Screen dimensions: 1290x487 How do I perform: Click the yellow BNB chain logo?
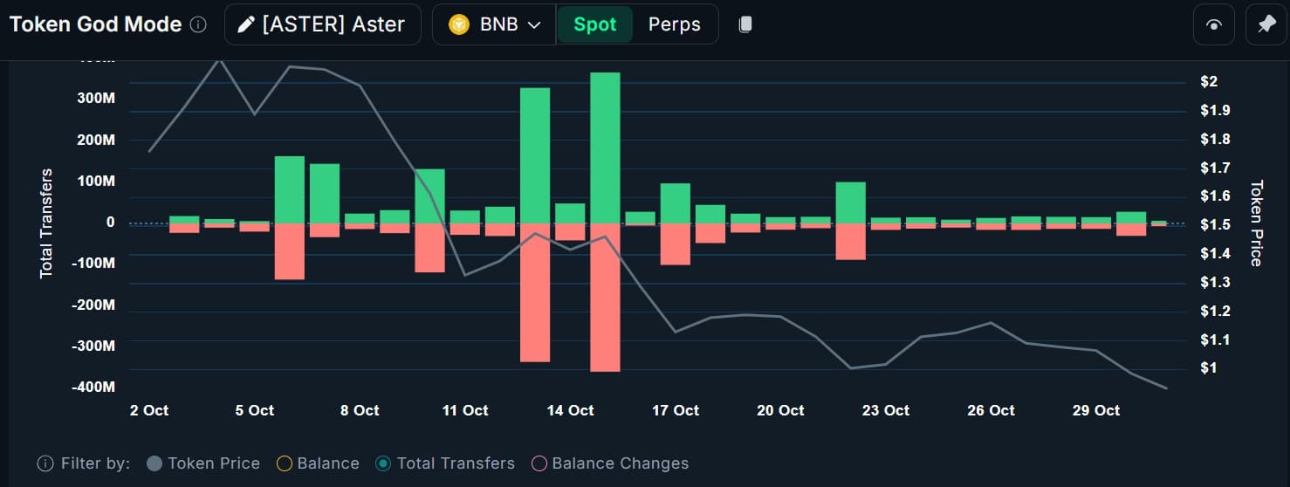tap(459, 24)
